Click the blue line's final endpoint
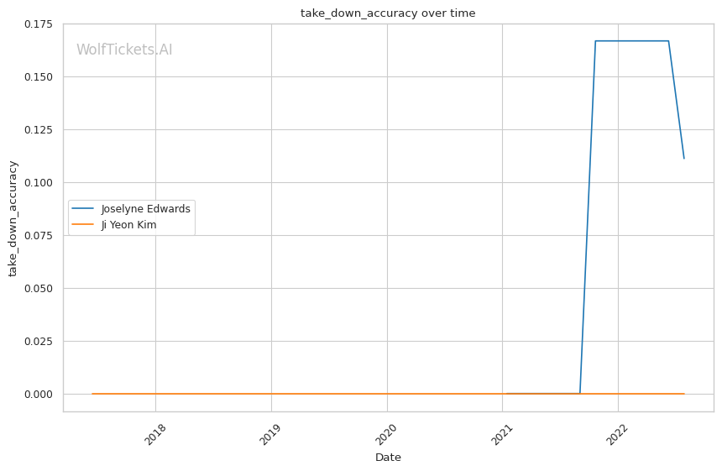 tap(684, 158)
